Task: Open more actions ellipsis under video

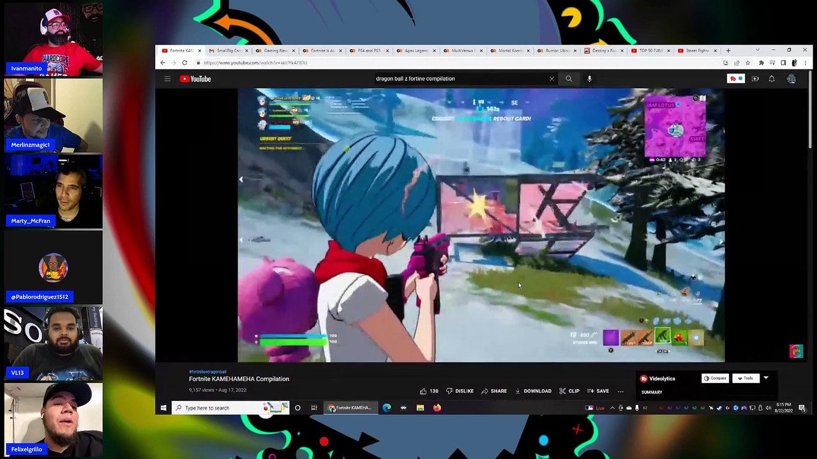Action: pyautogui.click(x=620, y=391)
